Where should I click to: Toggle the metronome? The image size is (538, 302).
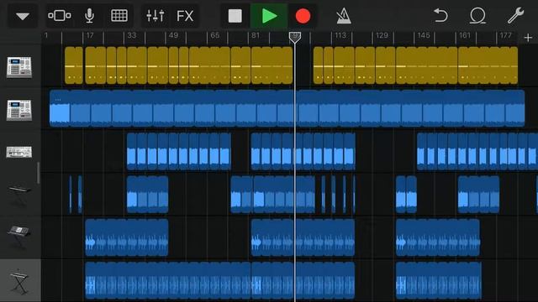point(344,16)
